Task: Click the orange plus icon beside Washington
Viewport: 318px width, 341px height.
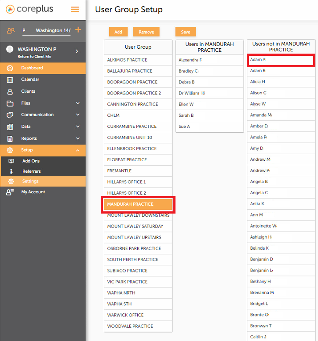Action: pos(78,30)
